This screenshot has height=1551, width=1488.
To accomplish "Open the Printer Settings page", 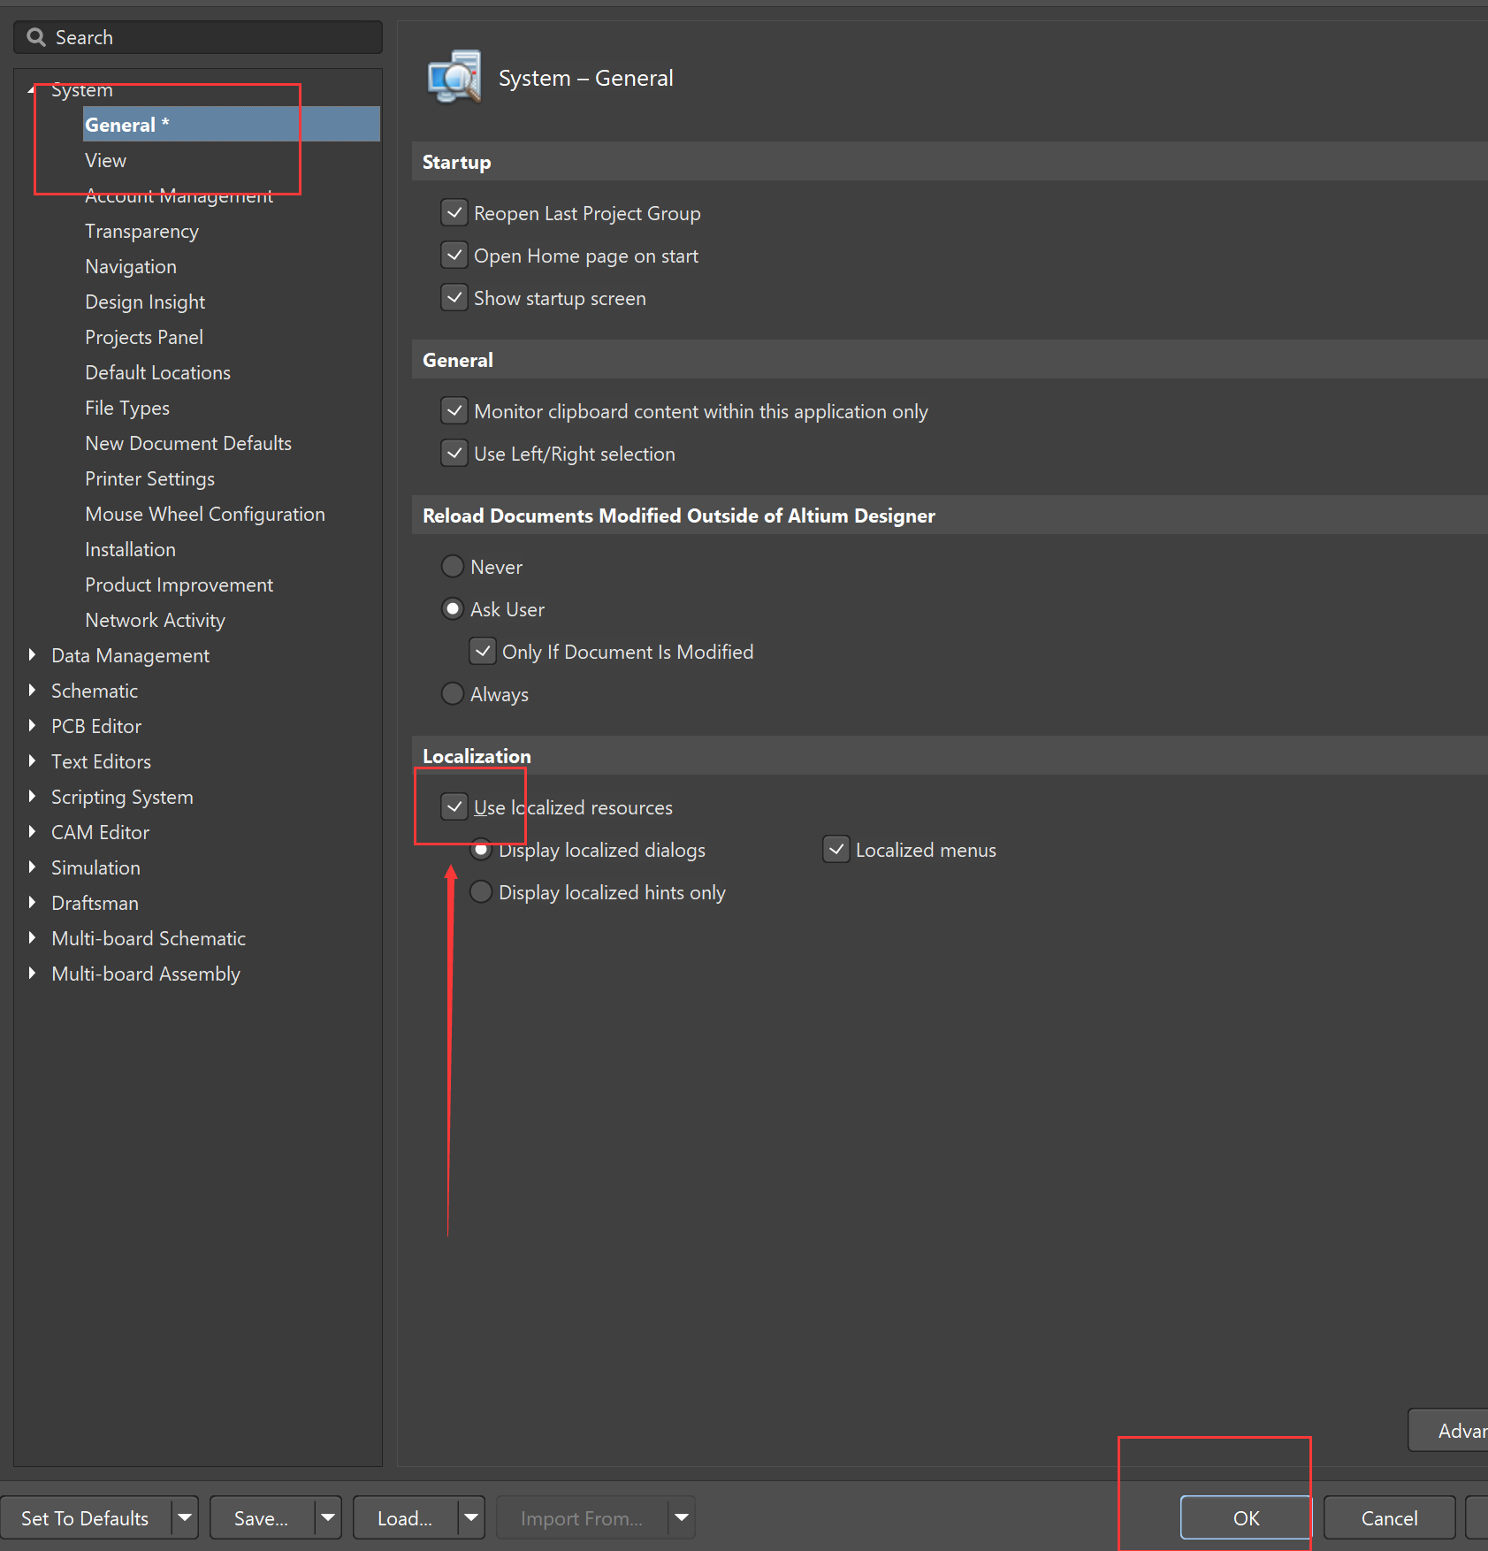I will [149, 478].
